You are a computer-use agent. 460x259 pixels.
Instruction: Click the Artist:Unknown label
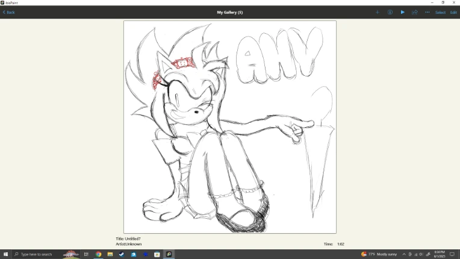tap(128, 244)
